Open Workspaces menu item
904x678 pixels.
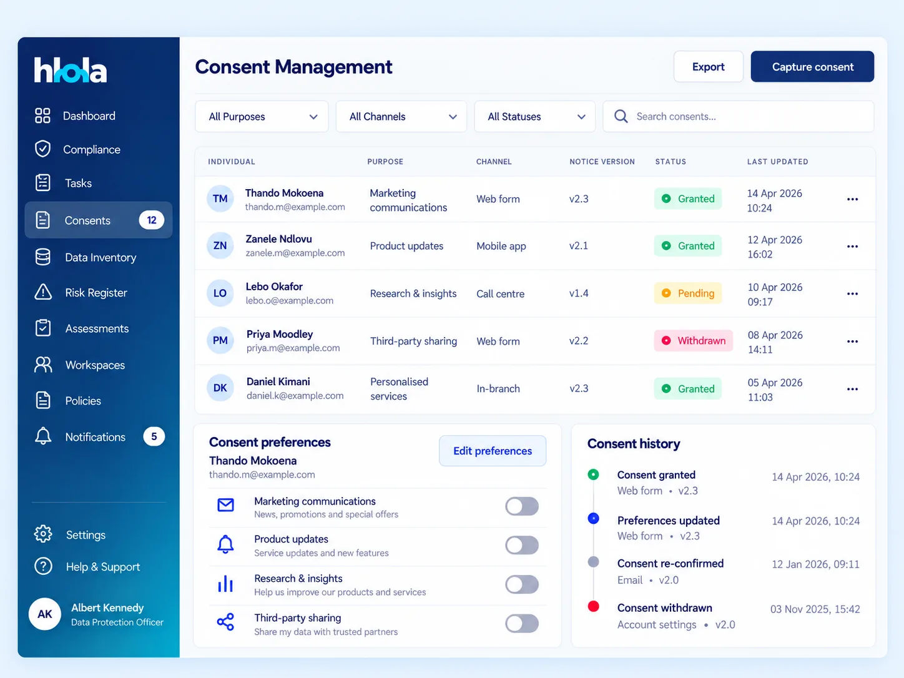[95, 365]
